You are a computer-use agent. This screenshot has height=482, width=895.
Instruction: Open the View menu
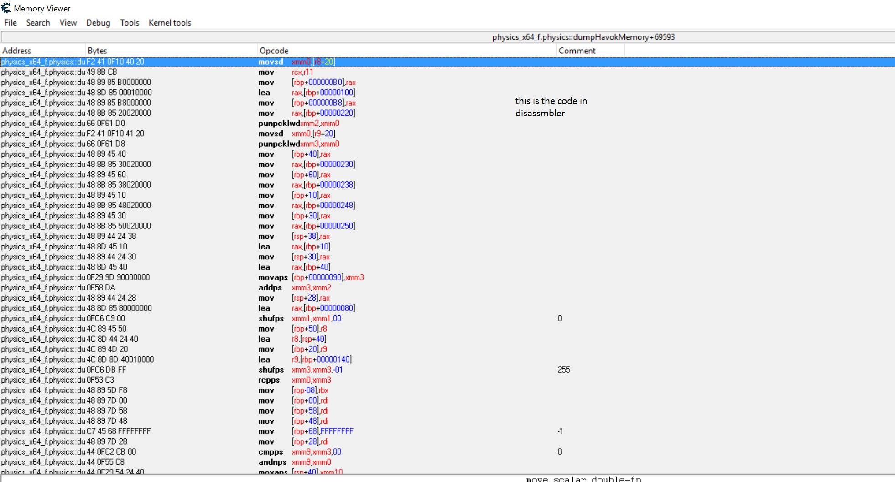point(68,23)
